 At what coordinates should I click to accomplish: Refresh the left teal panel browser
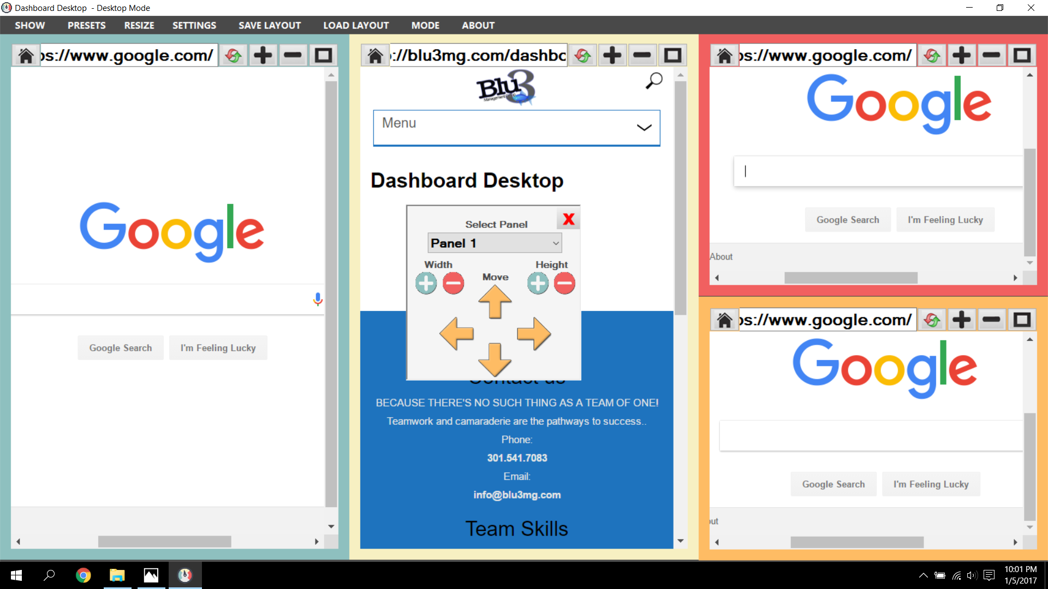(234, 56)
